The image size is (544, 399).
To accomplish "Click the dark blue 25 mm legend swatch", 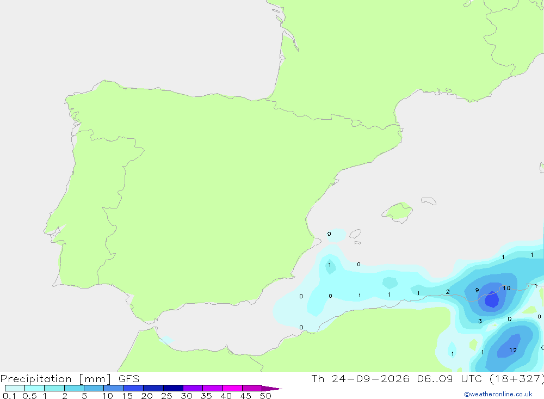I will [x=173, y=388].
